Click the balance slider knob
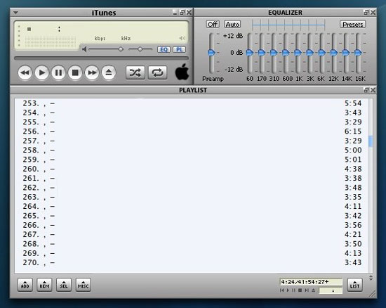 coord(140,49)
